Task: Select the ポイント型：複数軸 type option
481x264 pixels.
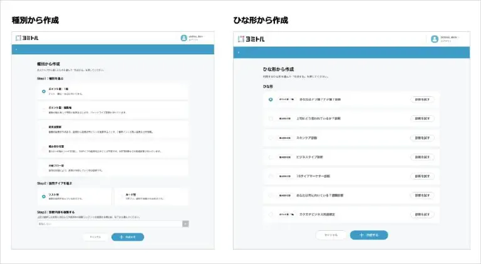Action: [113, 110]
